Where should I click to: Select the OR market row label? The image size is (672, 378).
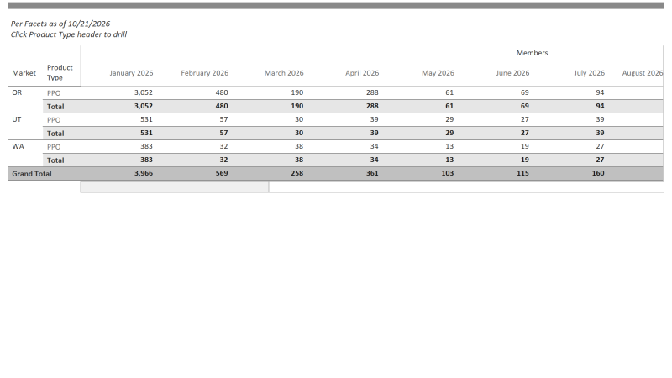[17, 92]
